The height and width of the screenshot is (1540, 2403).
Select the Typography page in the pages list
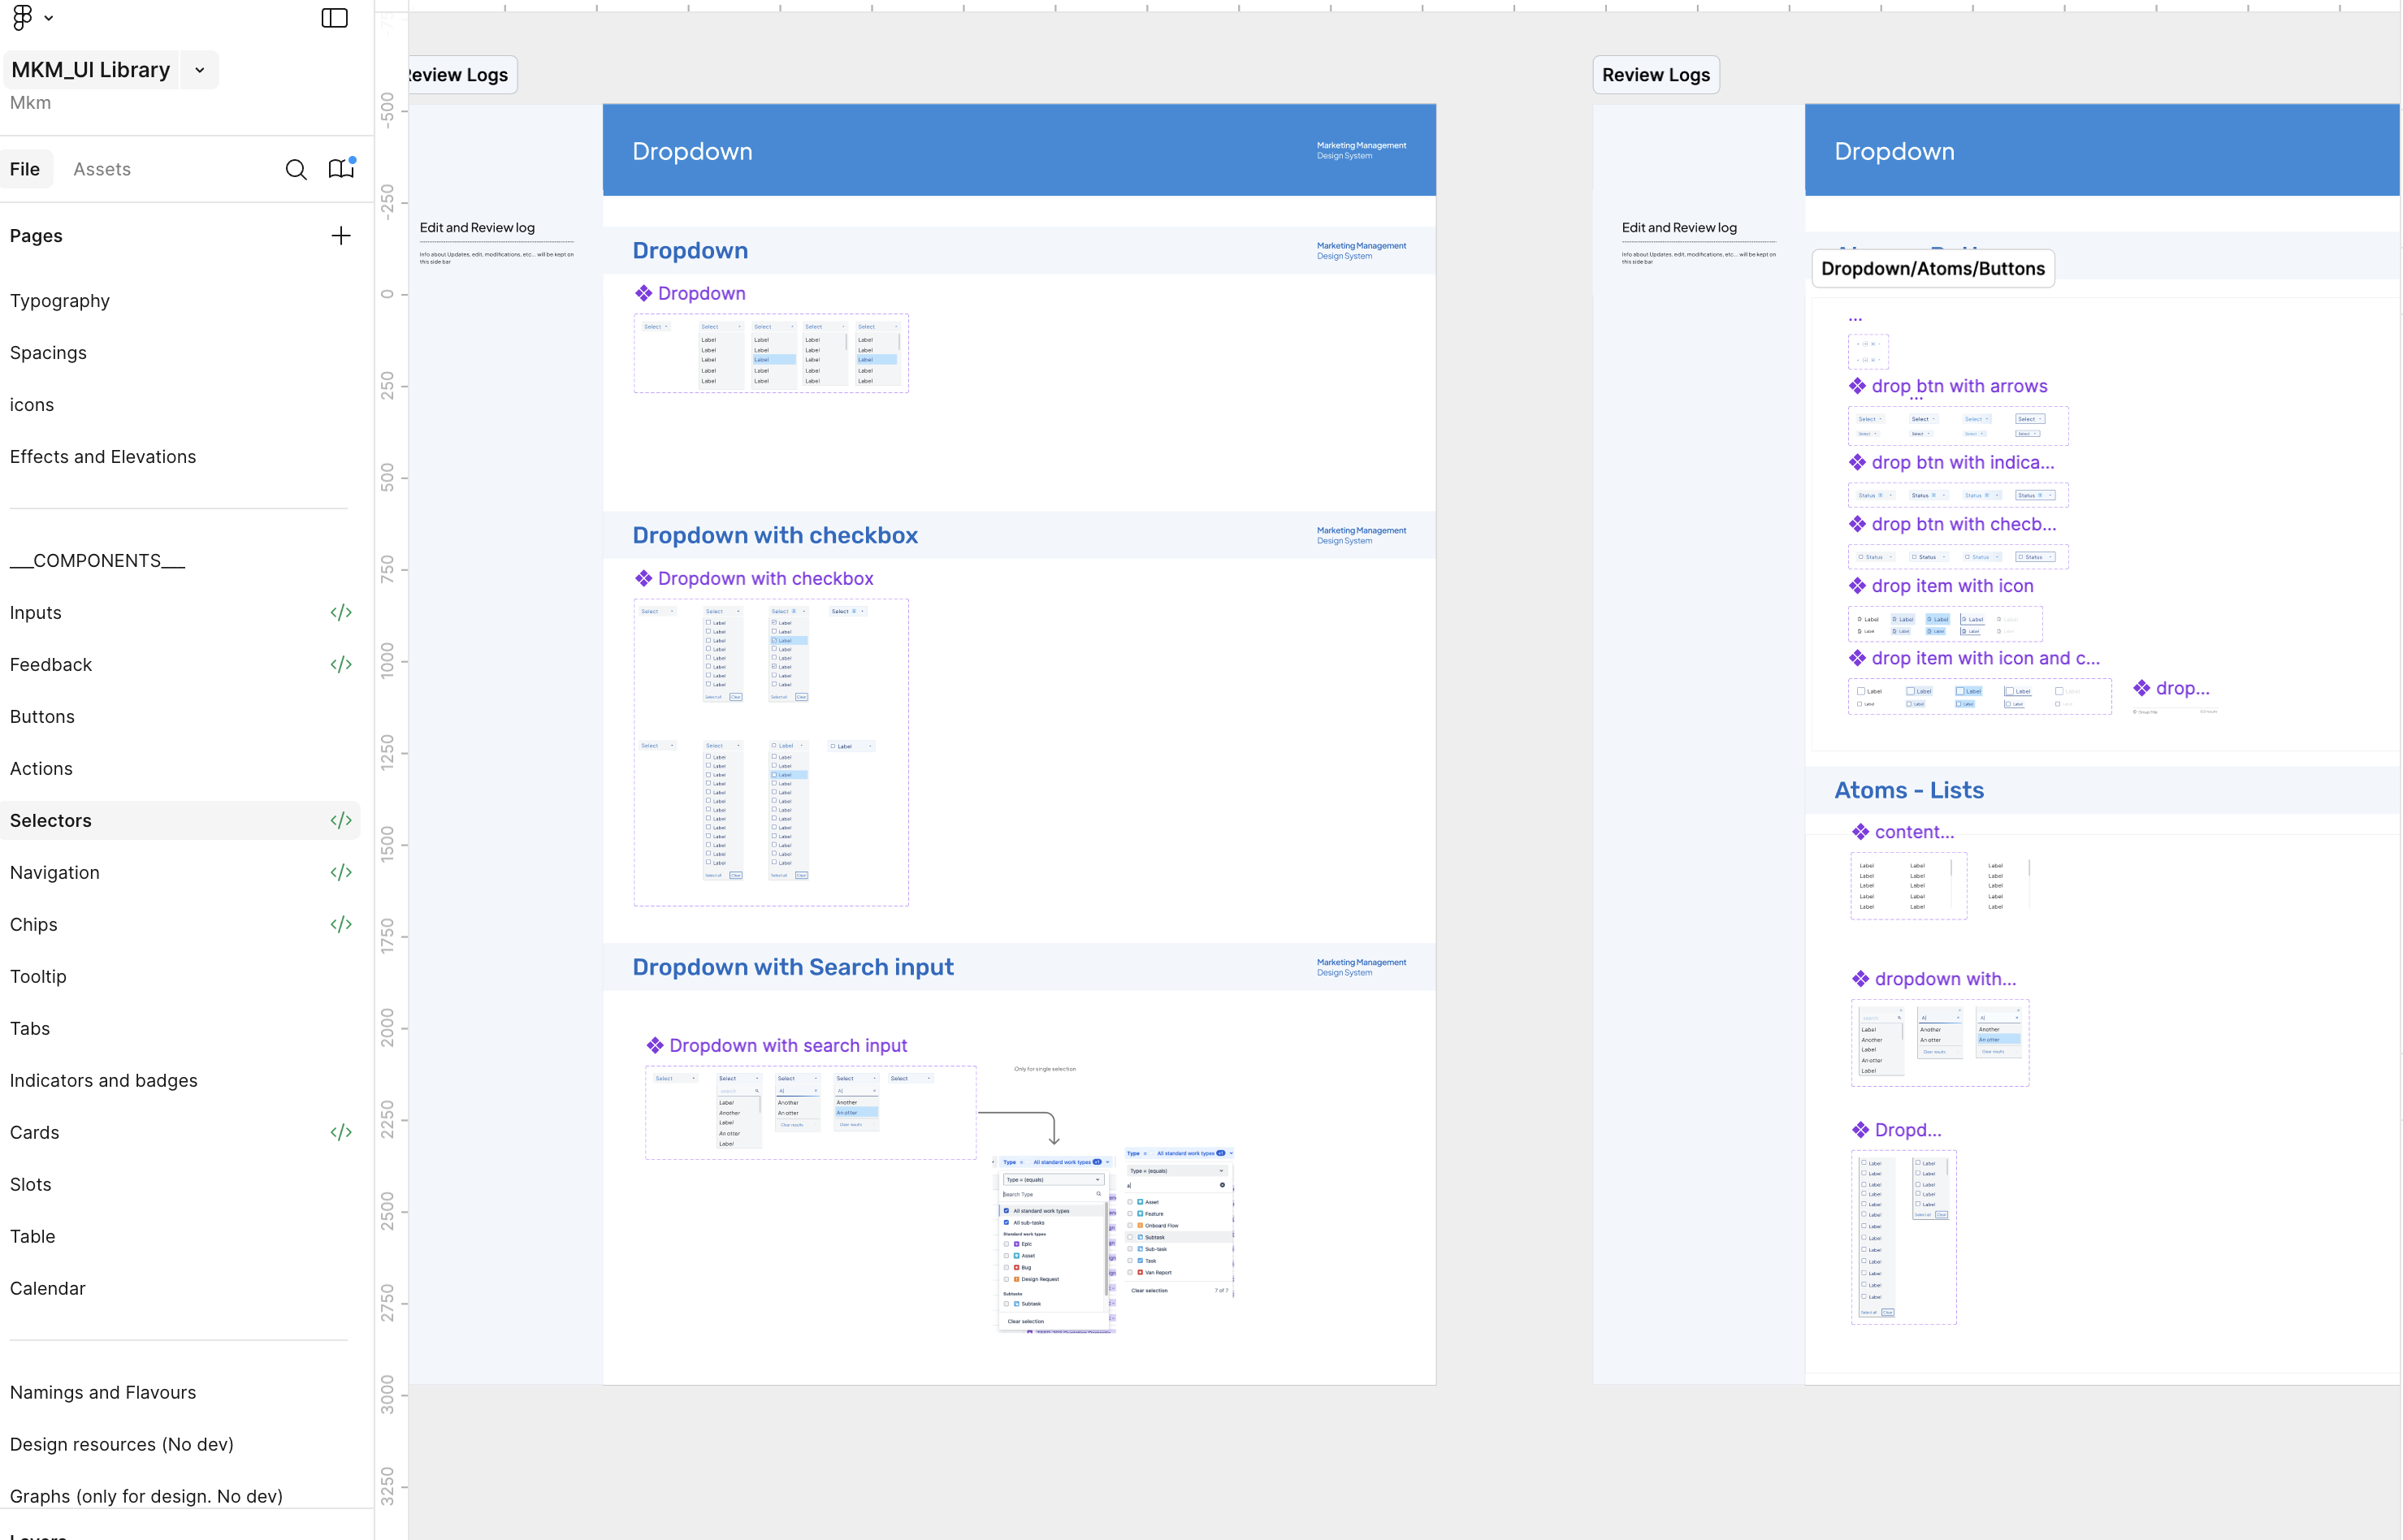[60, 300]
